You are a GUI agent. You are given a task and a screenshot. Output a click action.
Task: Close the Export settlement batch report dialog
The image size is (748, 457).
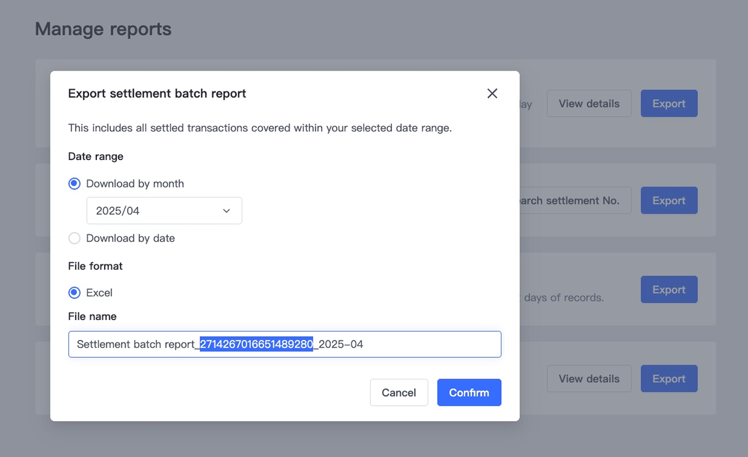coord(492,93)
